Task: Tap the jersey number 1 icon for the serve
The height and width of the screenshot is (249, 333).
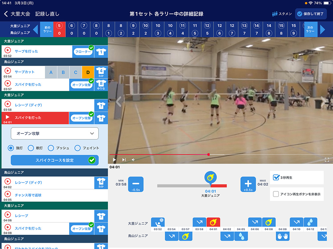Action: click(101, 52)
